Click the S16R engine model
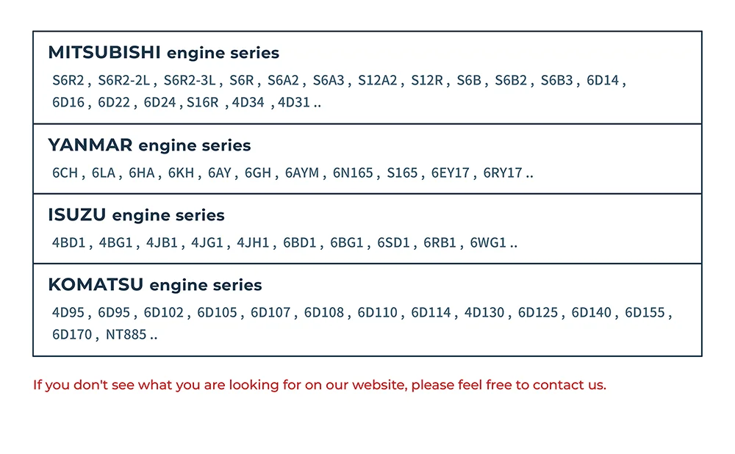Image resolution: width=735 pixels, height=454 pixels. click(202, 103)
